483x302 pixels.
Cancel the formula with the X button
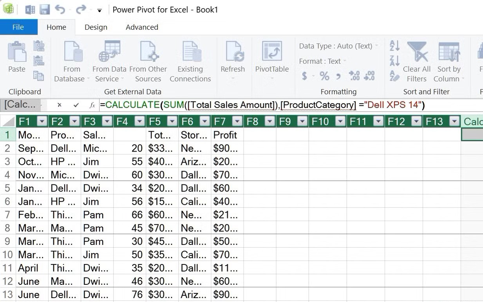[60, 105]
